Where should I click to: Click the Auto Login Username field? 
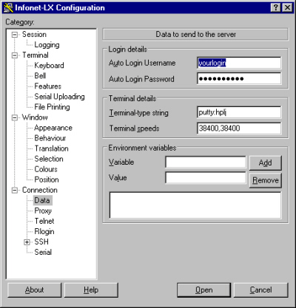tap(239, 63)
